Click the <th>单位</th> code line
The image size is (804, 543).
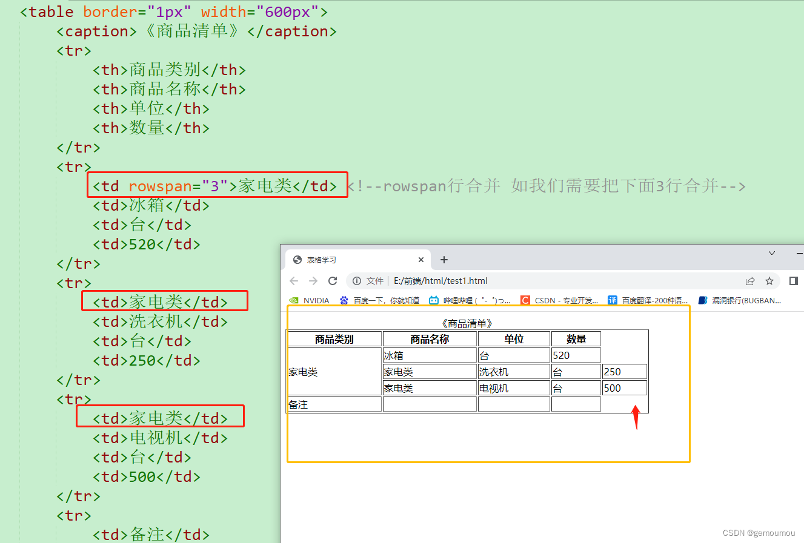[x=151, y=108]
